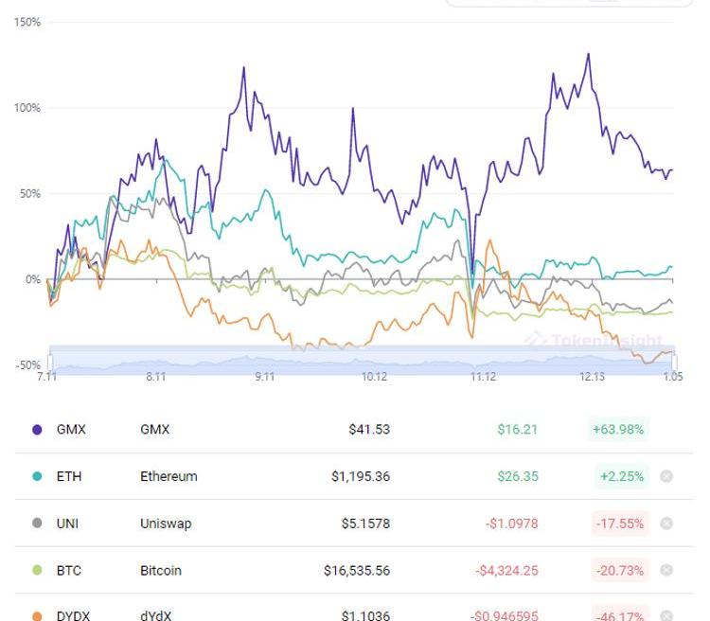Remove Ethereum from the comparison list
Viewport: 710px width, 621px height.
[x=666, y=476]
